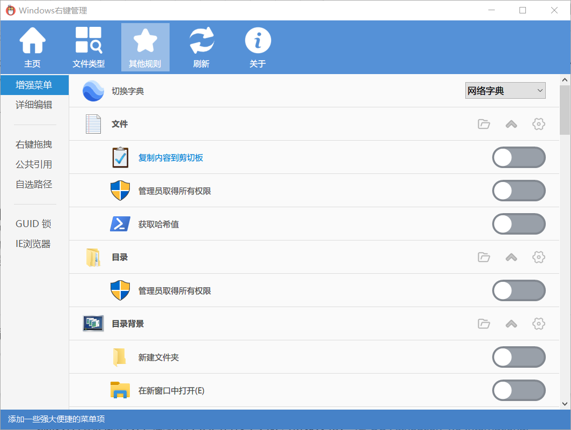The height and width of the screenshot is (430, 571).
Task: Collapse the 文件 group with chevron
Action: (x=511, y=124)
